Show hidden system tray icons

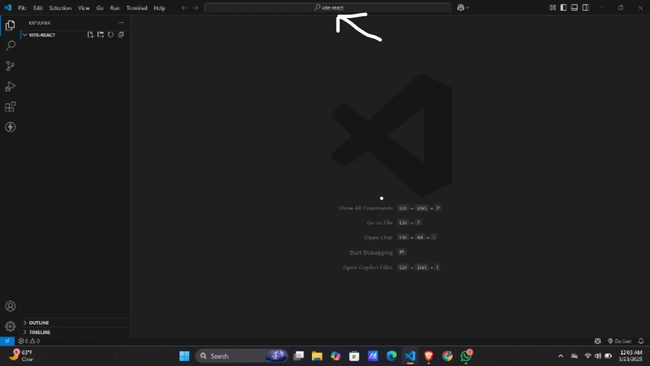[560, 356]
